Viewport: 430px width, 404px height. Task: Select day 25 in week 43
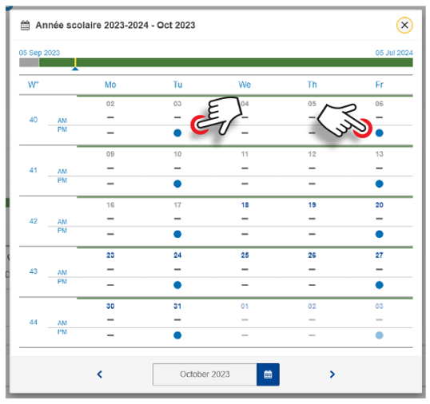(245, 255)
